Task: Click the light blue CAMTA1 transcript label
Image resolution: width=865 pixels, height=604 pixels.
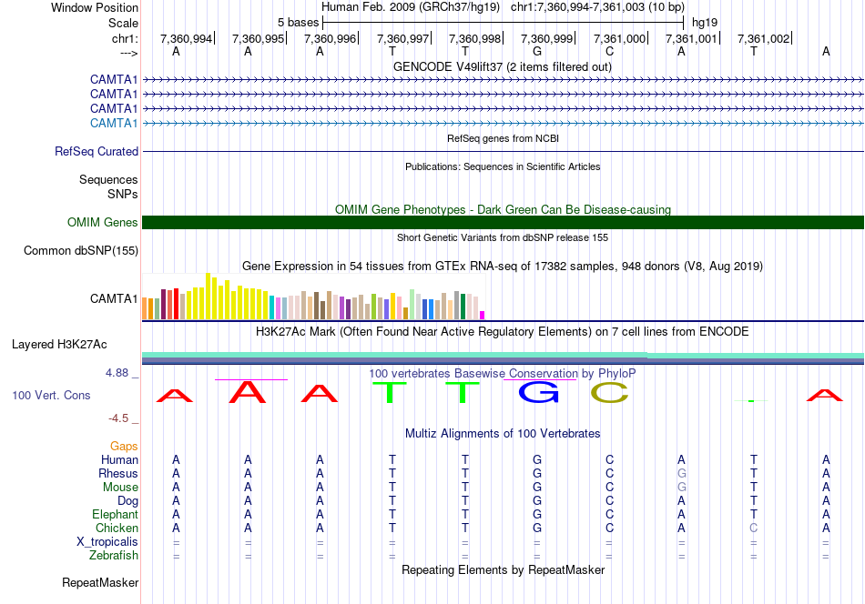Action: coord(114,123)
